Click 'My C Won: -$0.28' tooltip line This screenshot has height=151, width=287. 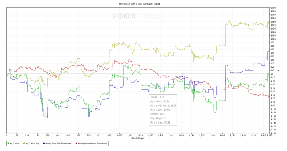[x=159, y=101]
